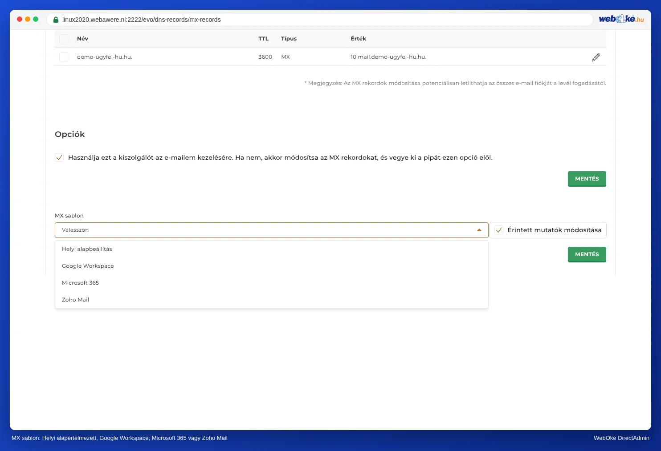Pick the Microsoft 365 option
Screen dimensions: 661x451
click(272, 283)
